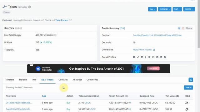Open transaction hash 0x4a5eb3d68e4a8eca8a...
Viewport: 200px width, 112px height.
(x=19, y=103)
